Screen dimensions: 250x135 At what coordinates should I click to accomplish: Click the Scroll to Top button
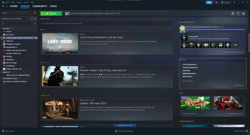coord(125,125)
